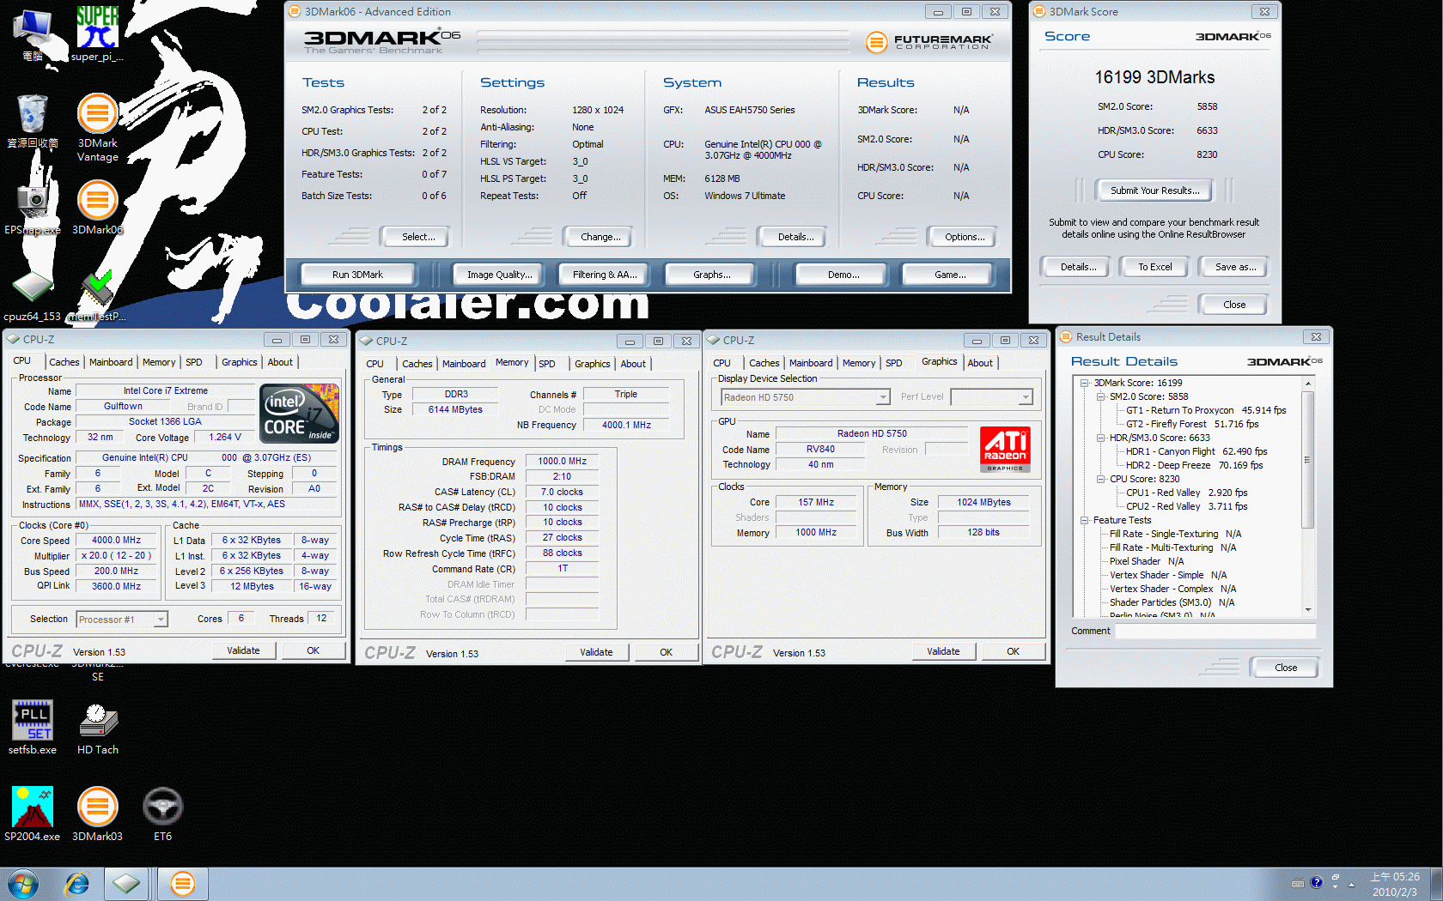Click the To Excel button
This screenshot has width=1443, height=901.
tap(1154, 267)
